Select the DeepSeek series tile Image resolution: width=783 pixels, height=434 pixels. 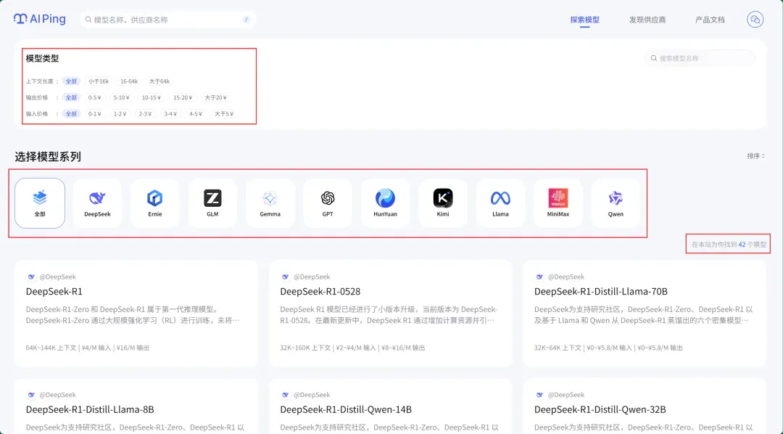click(97, 203)
